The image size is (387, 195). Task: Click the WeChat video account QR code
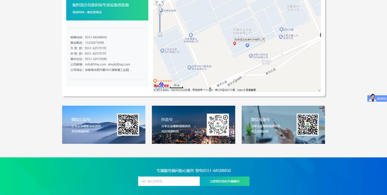(x=308, y=125)
